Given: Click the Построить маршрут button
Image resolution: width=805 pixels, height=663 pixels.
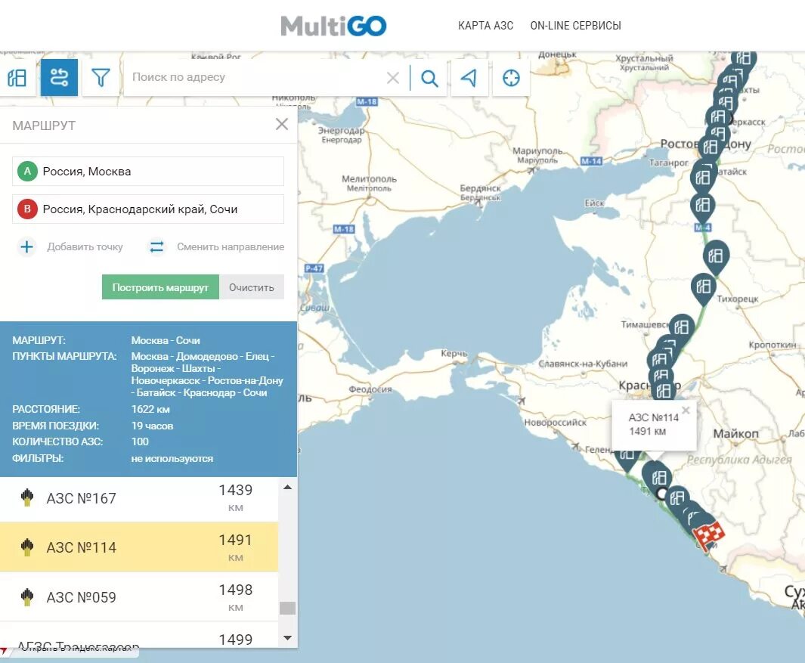Looking at the screenshot, I should 161,287.
